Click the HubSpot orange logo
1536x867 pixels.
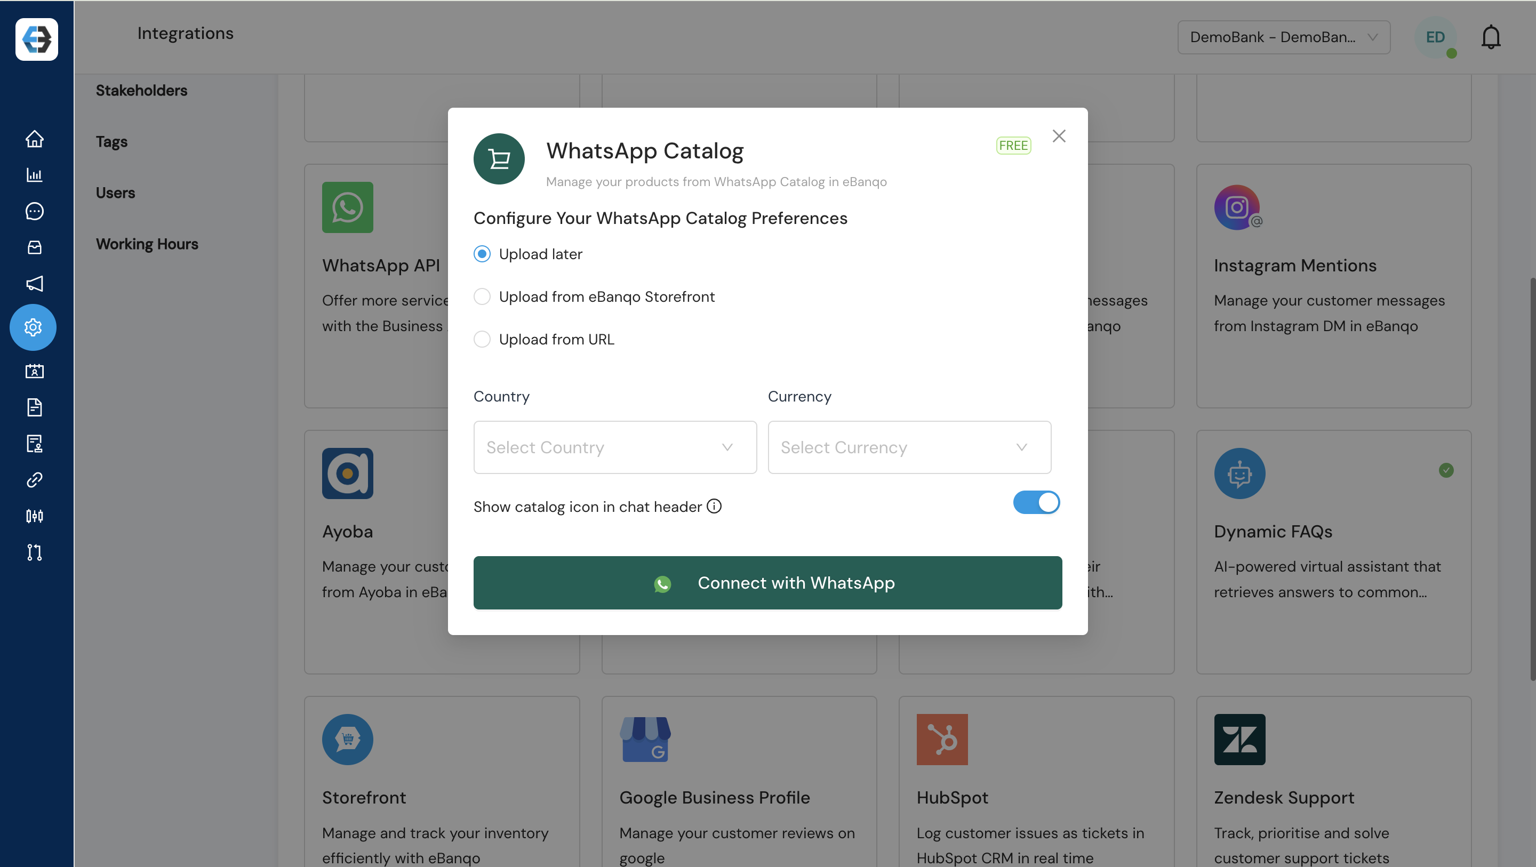(x=942, y=740)
